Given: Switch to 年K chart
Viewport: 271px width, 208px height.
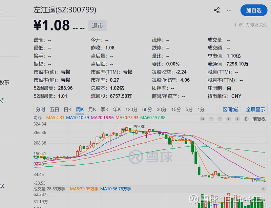Looking at the screenshot, I should click(117, 109).
